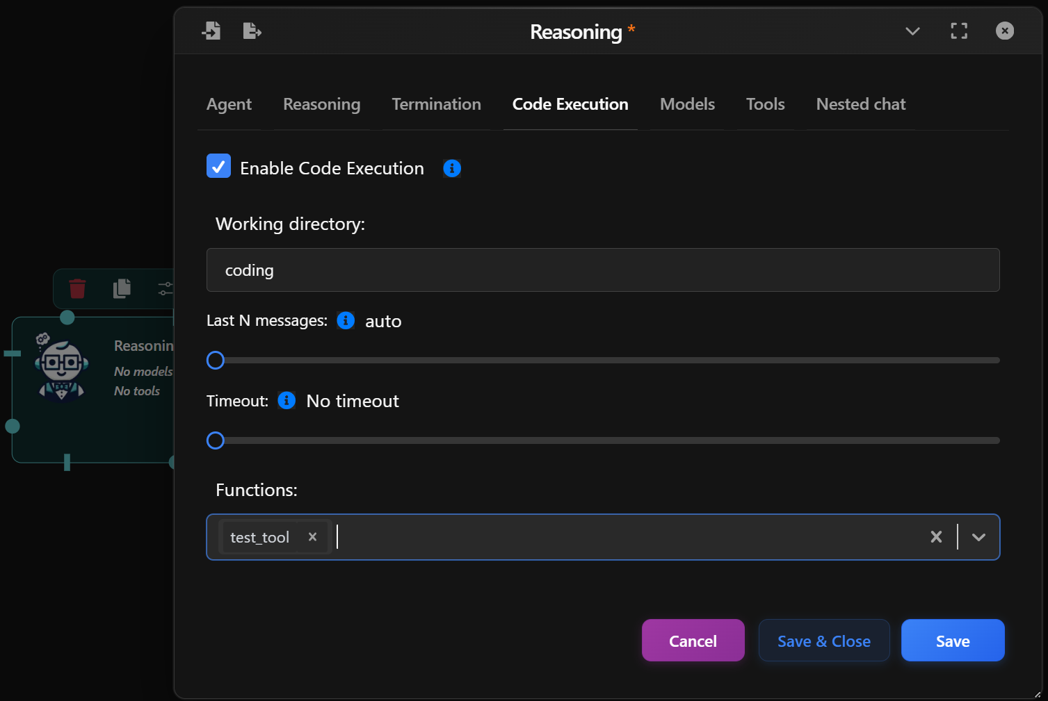Click the Last N messages info icon

[346, 320]
